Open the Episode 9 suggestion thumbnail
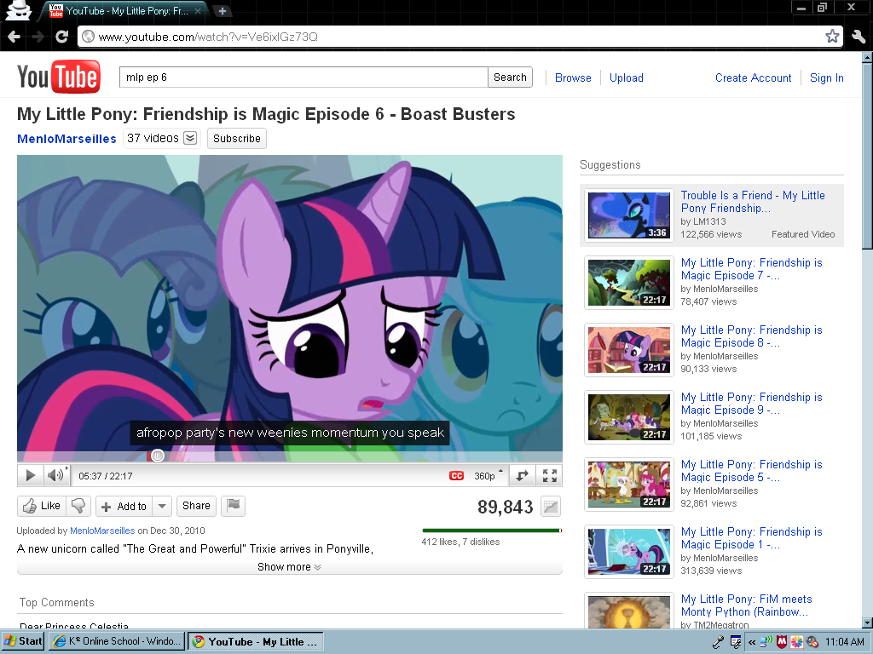This screenshot has width=873, height=654. [x=629, y=417]
